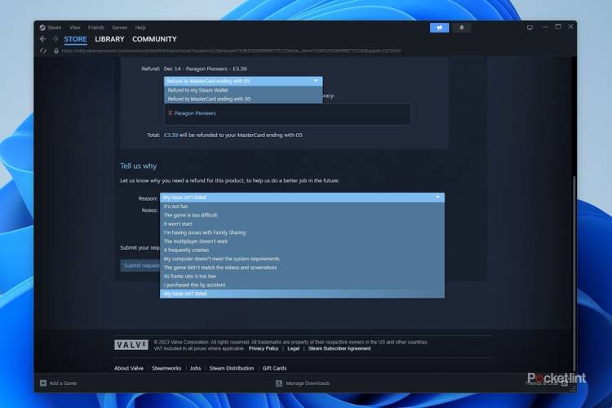
Task: Switch to the COMMUNITY tab
Action: point(154,39)
